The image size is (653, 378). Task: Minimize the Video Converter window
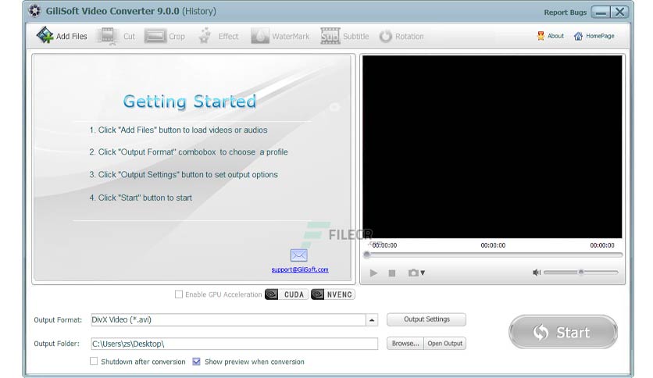tap(601, 12)
